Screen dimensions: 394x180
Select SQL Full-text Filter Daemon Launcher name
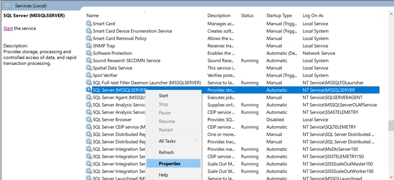(x=147, y=83)
